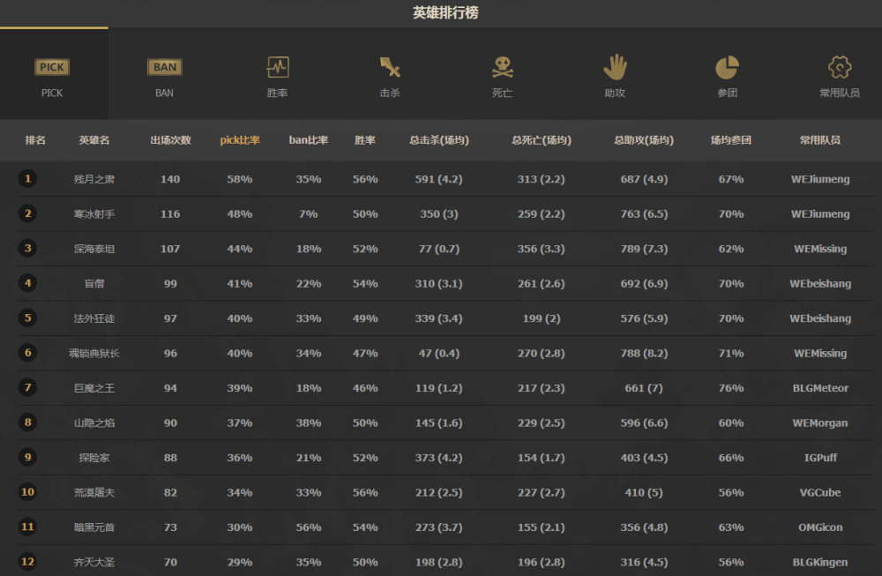Click rank badge number 12
Screen dimensions: 882x576
[x=27, y=561]
